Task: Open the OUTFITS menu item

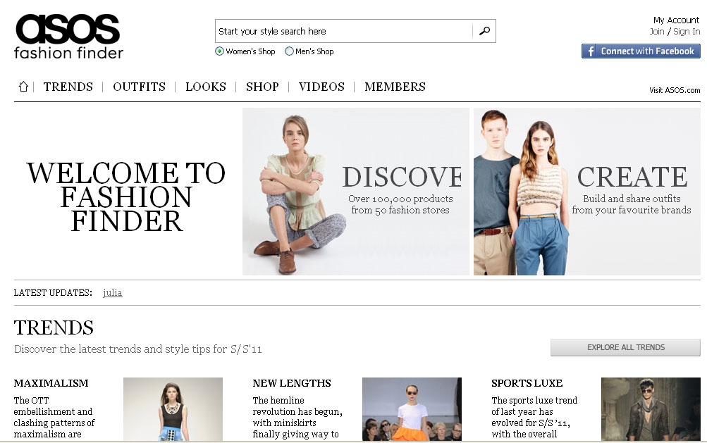Action: tap(140, 87)
